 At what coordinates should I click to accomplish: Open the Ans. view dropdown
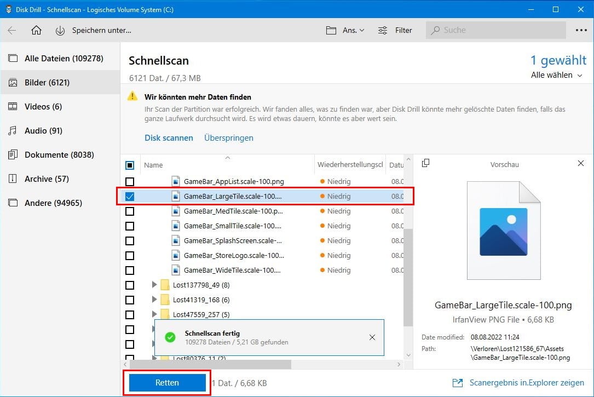pyautogui.click(x=345, y=30)
